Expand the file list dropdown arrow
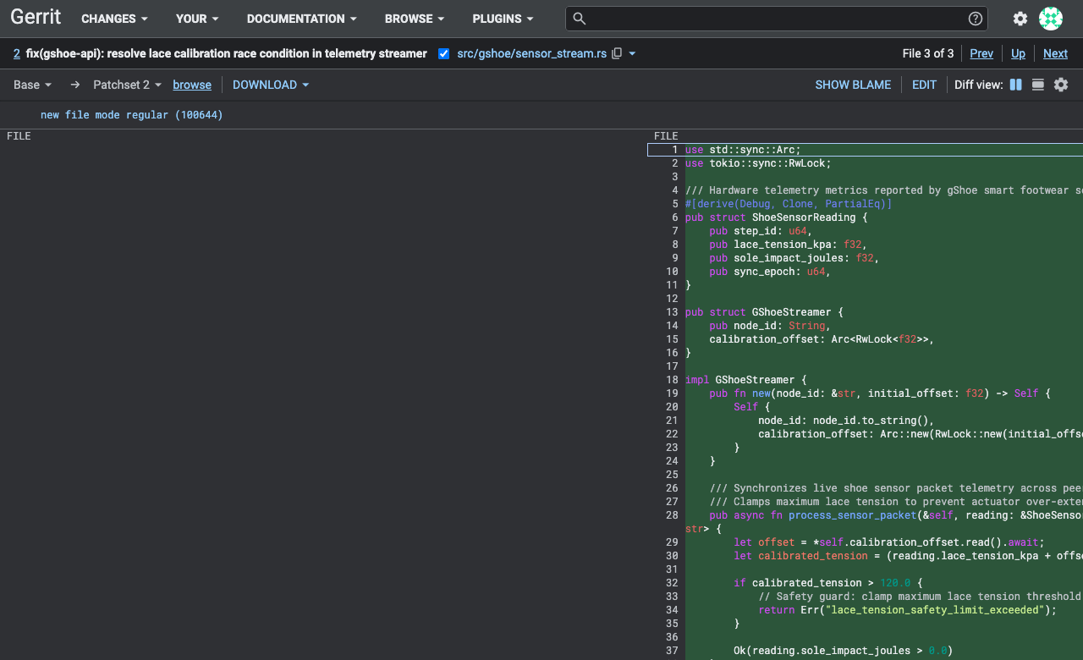Viewport: 1083px width, 660px height. pos(632,53)
